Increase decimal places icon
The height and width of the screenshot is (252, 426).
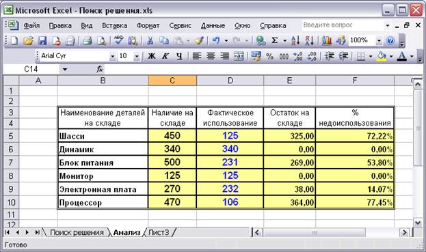298,56
